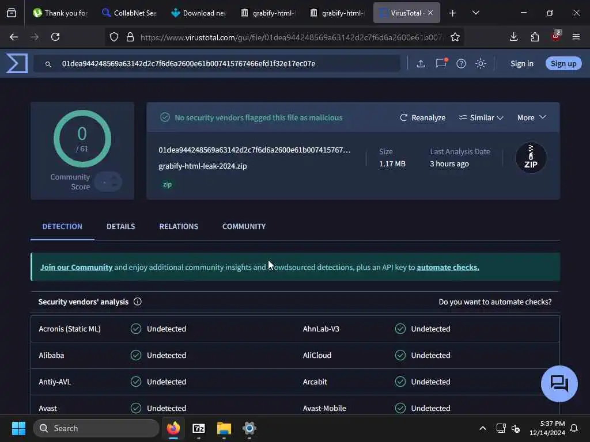Open uBlock extension icon with badge

[556, 36]
